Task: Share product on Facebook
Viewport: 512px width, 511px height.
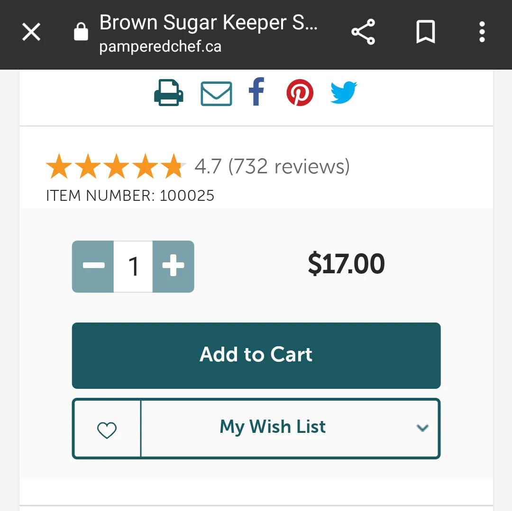Action: [256, 91]
